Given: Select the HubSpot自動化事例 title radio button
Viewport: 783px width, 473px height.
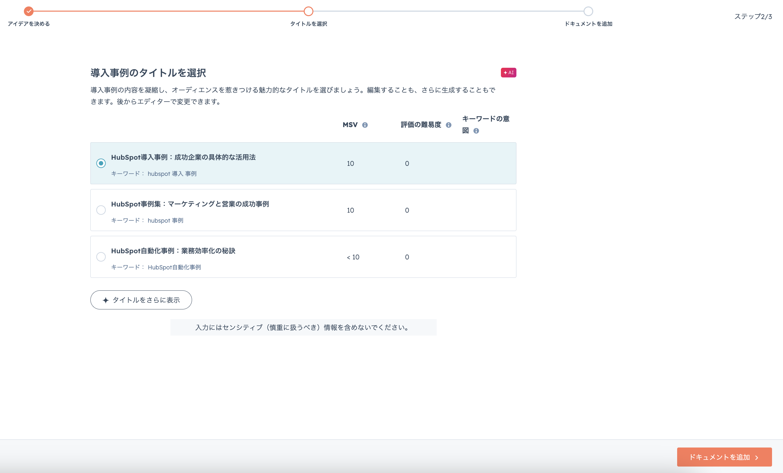Looking at the screenshot, I should pos(101,257).
